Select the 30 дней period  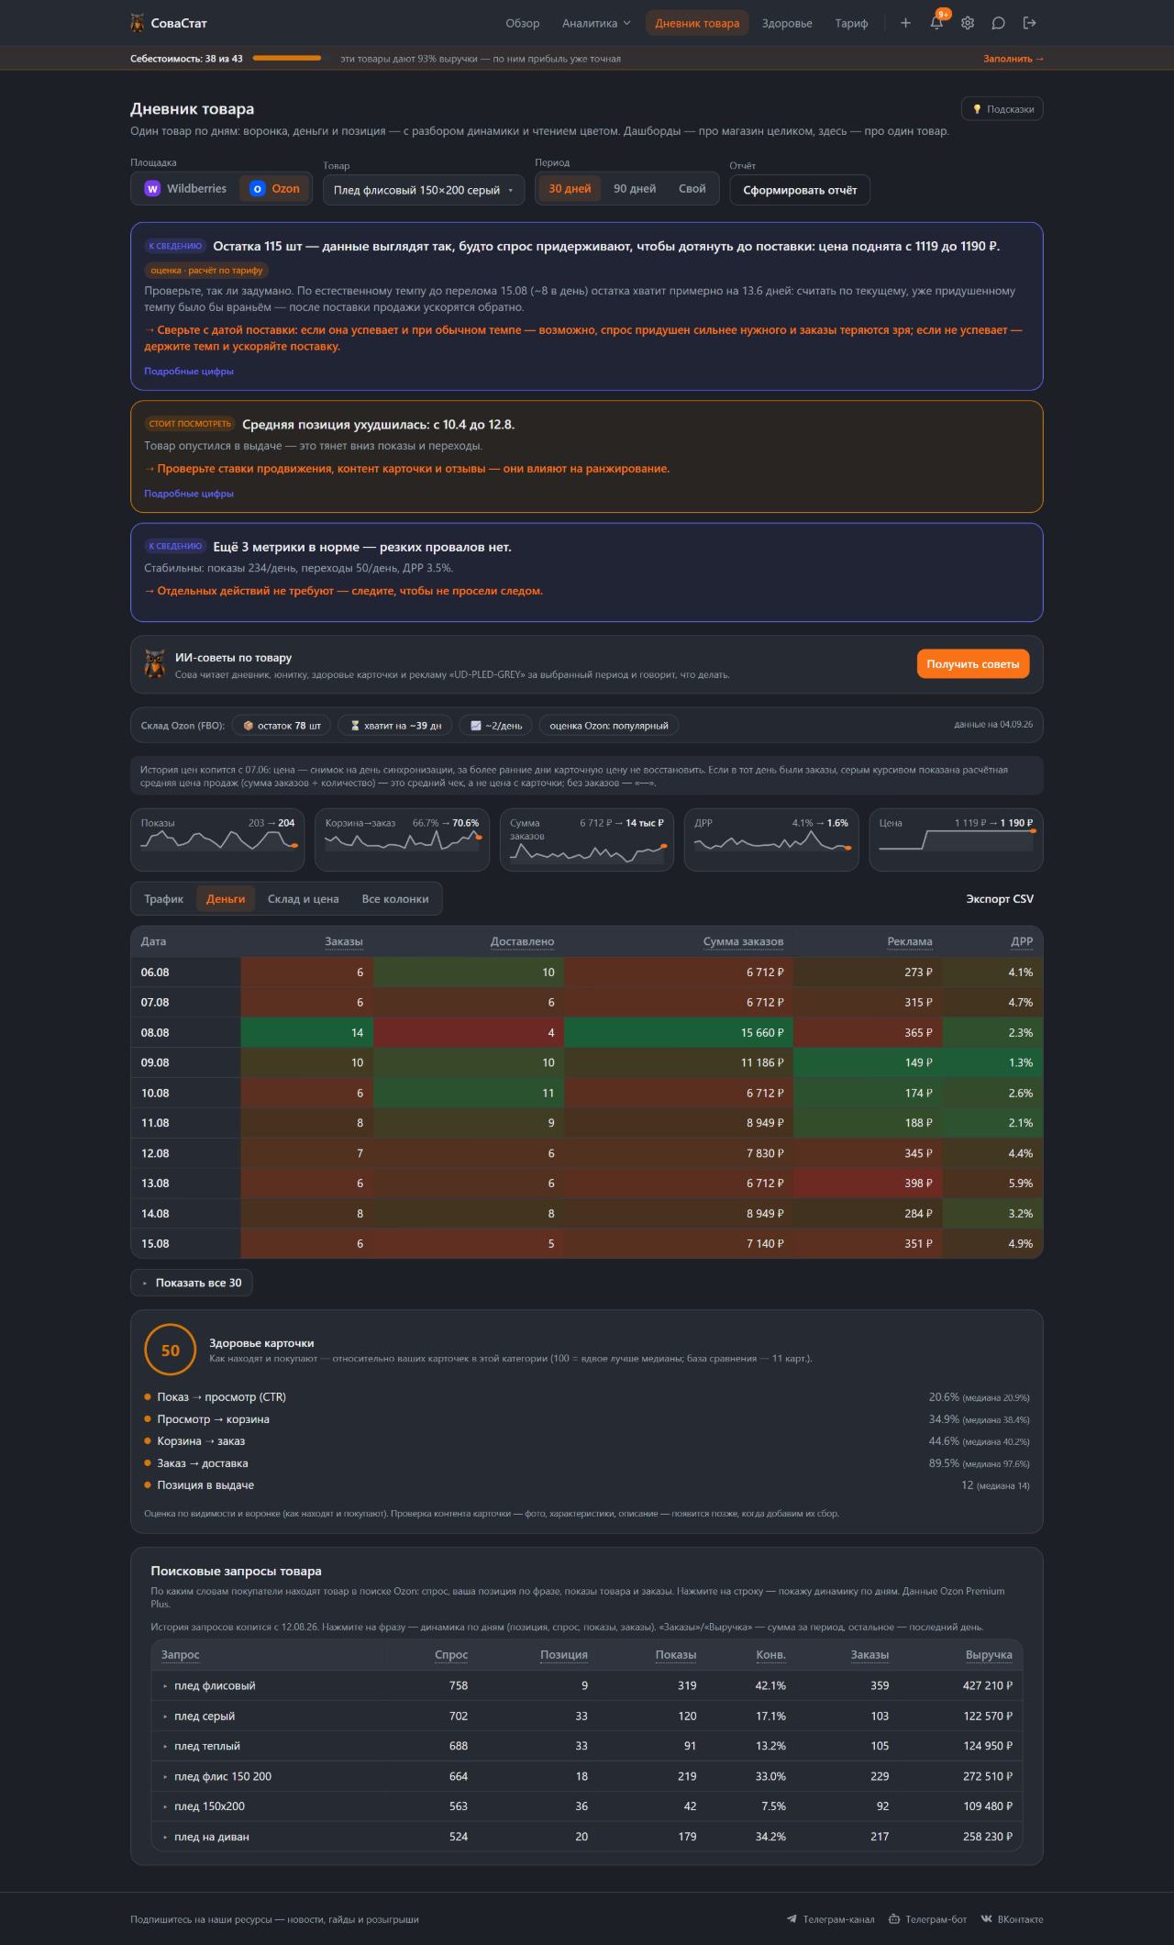pos(570,189)
